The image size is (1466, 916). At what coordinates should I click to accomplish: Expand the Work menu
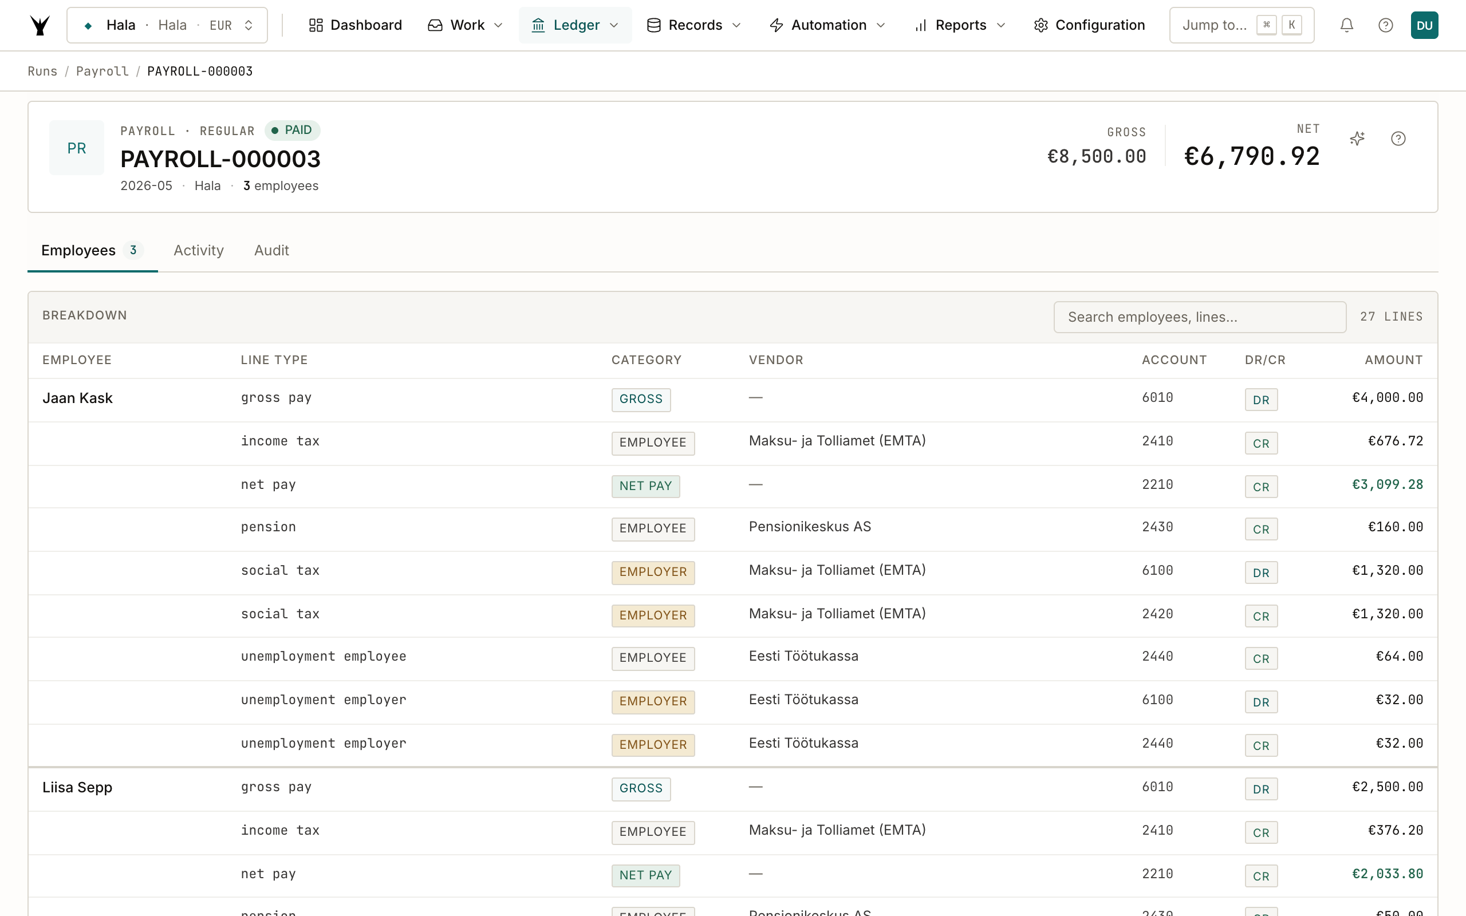coord(465,25)
